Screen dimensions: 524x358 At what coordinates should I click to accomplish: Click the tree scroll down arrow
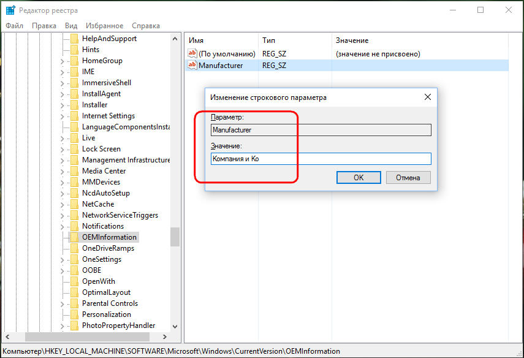coord(175,327)
